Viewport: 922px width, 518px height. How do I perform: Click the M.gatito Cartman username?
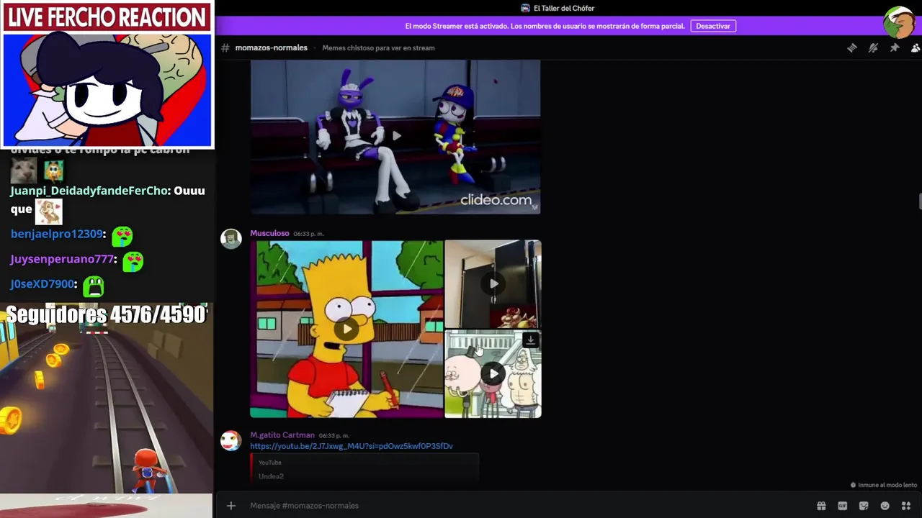(282, 435)
